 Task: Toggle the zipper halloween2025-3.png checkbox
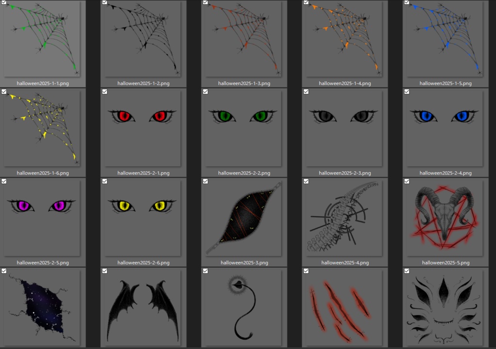tap(205, 181)
